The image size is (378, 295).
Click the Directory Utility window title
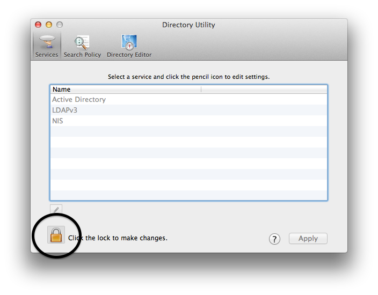(x=188, y=25)
